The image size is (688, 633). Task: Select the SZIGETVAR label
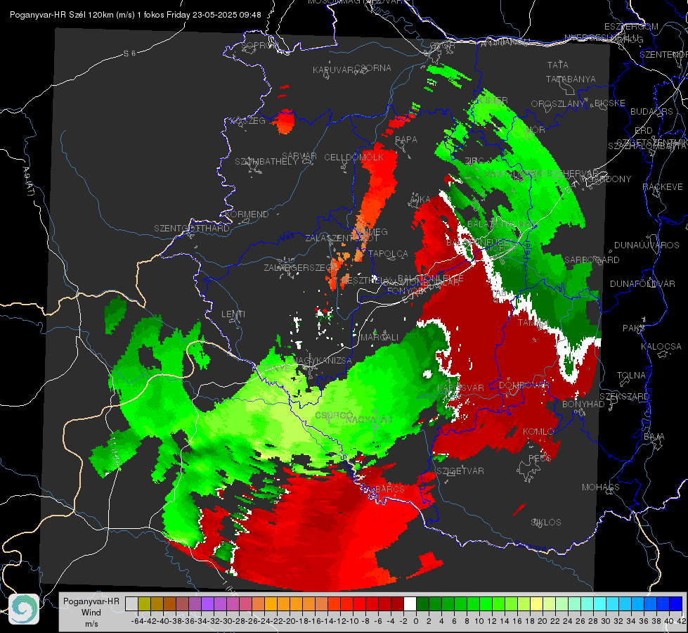(460, 471)
